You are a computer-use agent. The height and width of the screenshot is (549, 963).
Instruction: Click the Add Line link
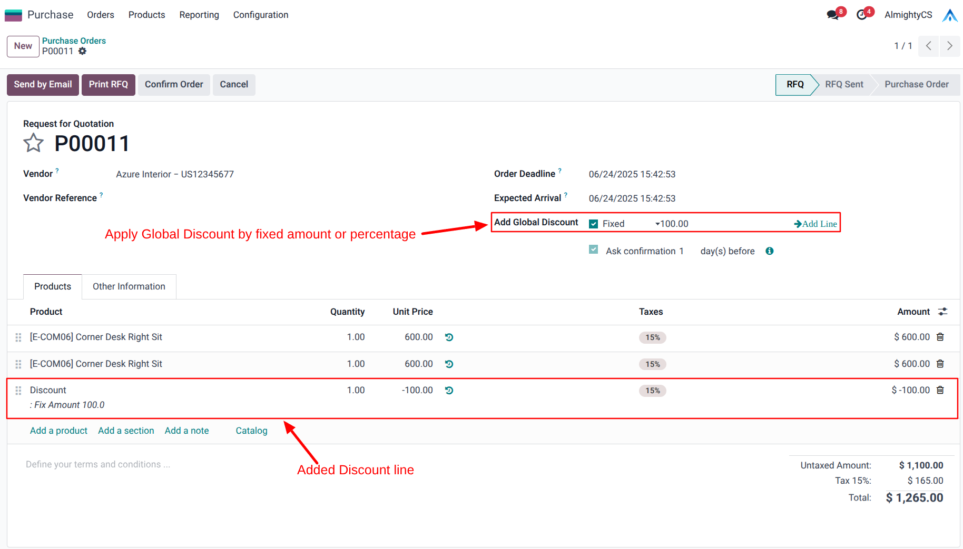pyautogui.click(x=815, y=224)
